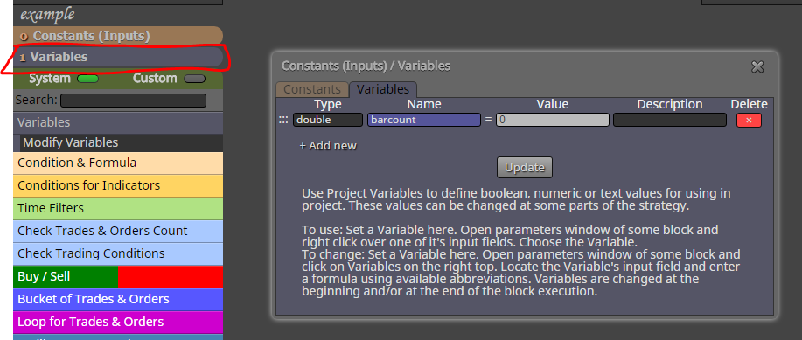The height and width of the screenshot is (340, 802).
Task: Close the Constants/Variables dialog
Action: coord(757,66)
